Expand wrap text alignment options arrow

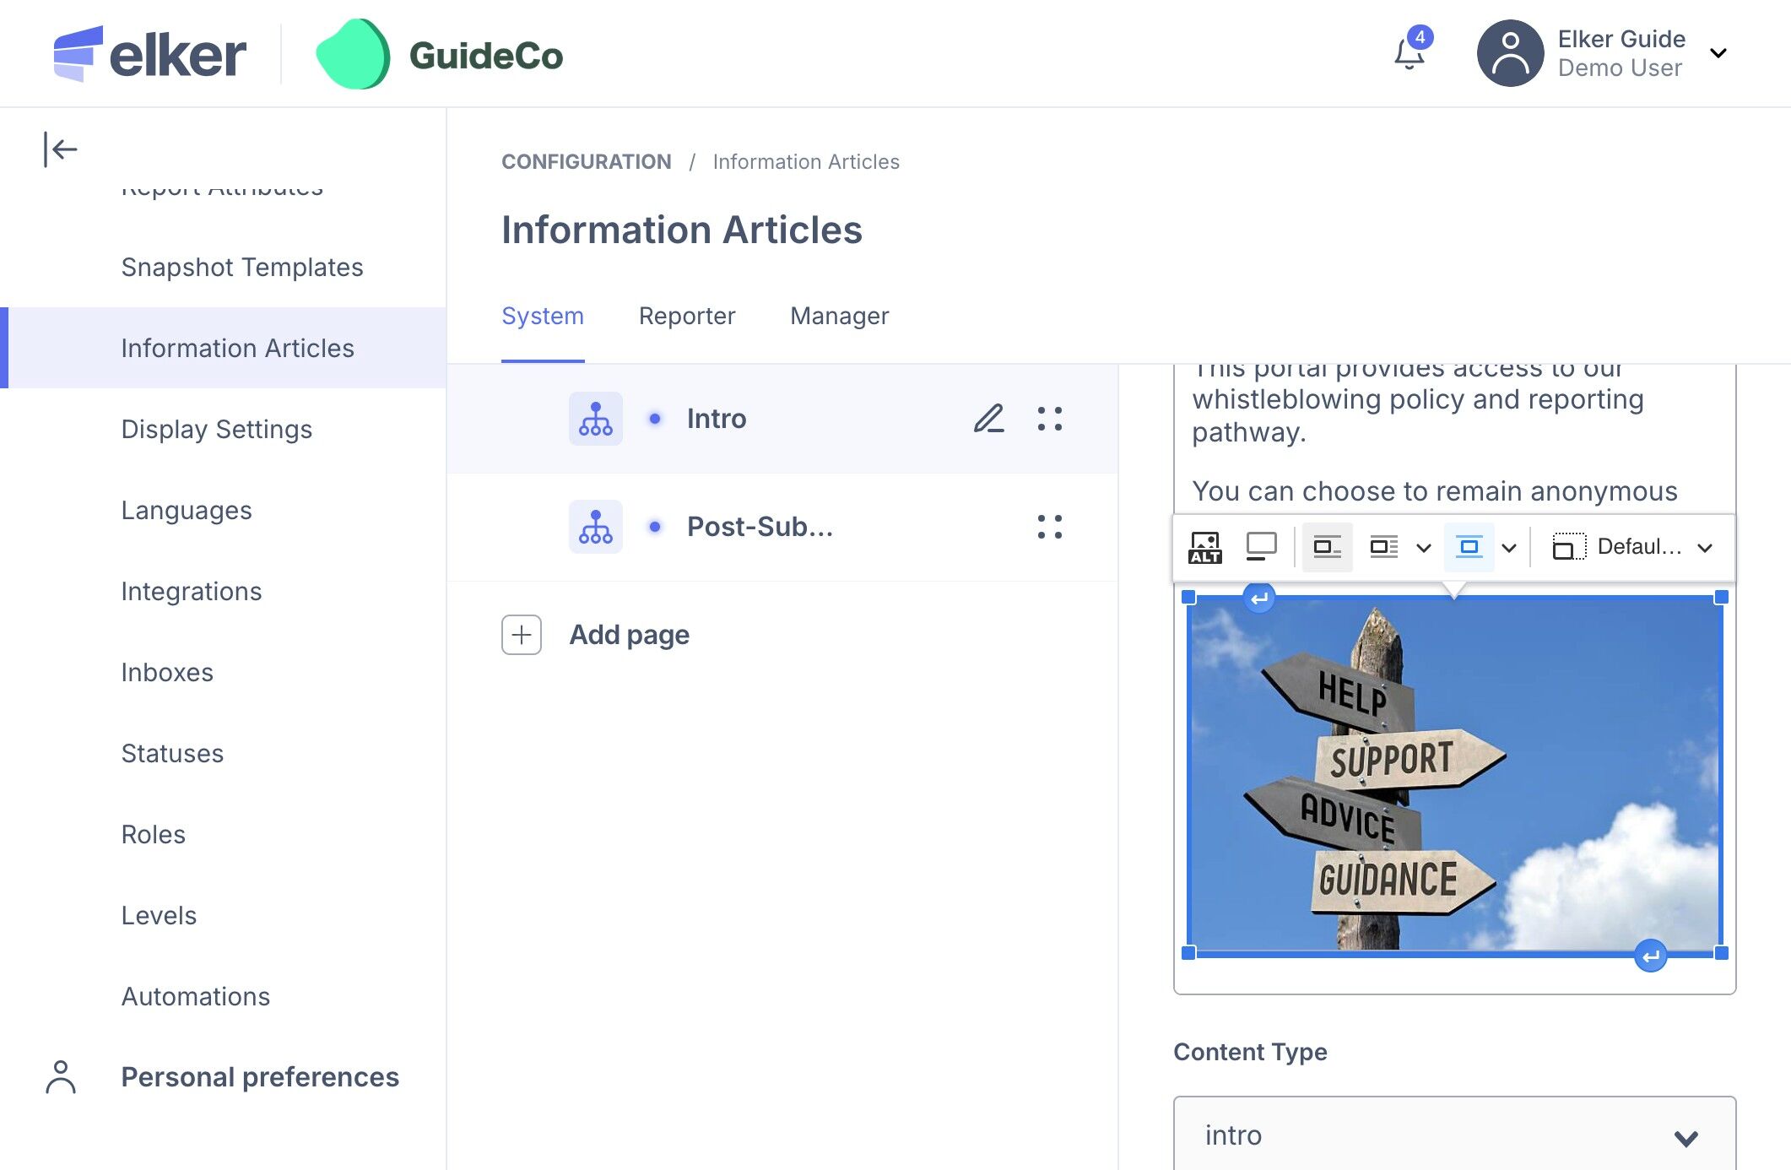click(x=1424, y=548)
